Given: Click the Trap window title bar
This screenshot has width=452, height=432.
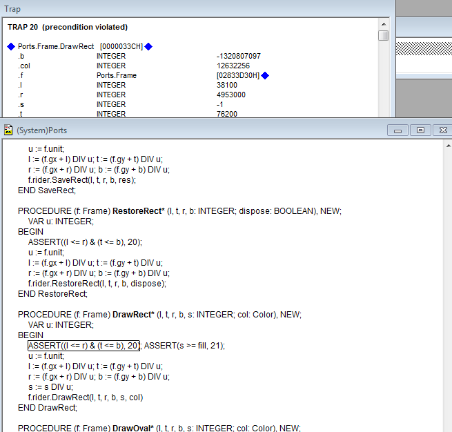Looking at the screenshot, I should [193, 8].
